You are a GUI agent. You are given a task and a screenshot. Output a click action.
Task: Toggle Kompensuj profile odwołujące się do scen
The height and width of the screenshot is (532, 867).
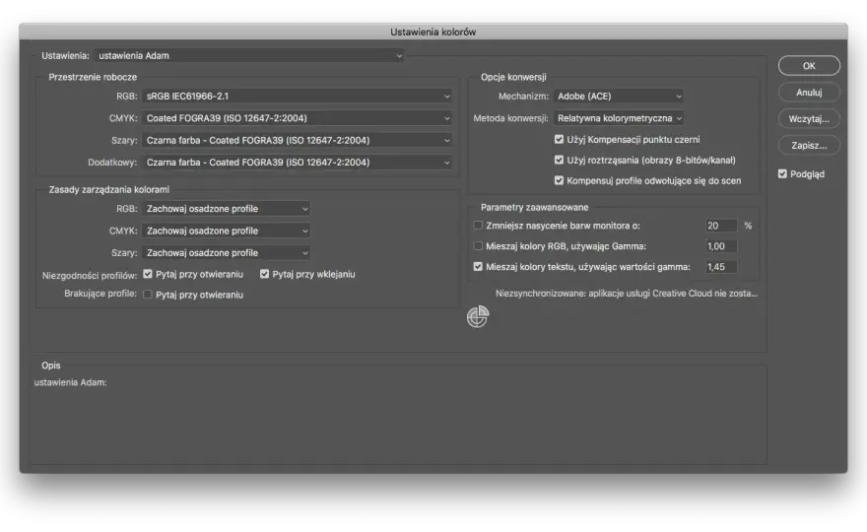click(559, 180)
